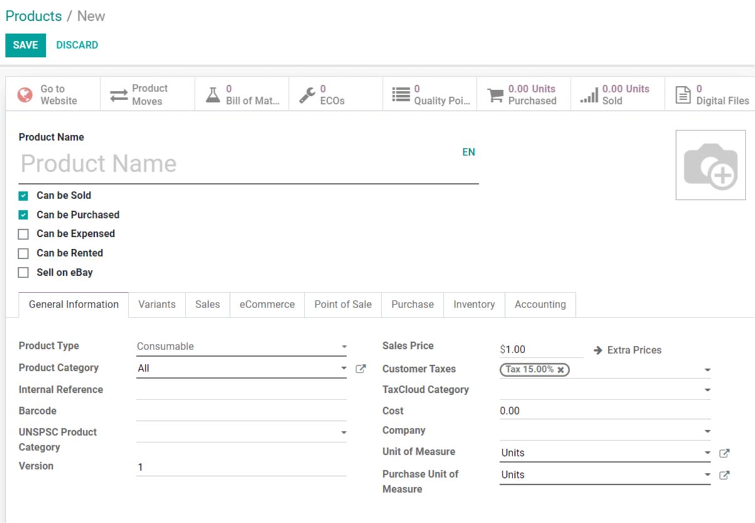Image resolution: width=755 pixels, height=523 pixels.
Task: Open the Purchase Unit of Measure dropdown
Action: [707, 475]
